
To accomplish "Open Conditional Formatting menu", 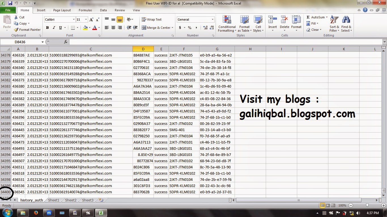I will coord(227,24).
